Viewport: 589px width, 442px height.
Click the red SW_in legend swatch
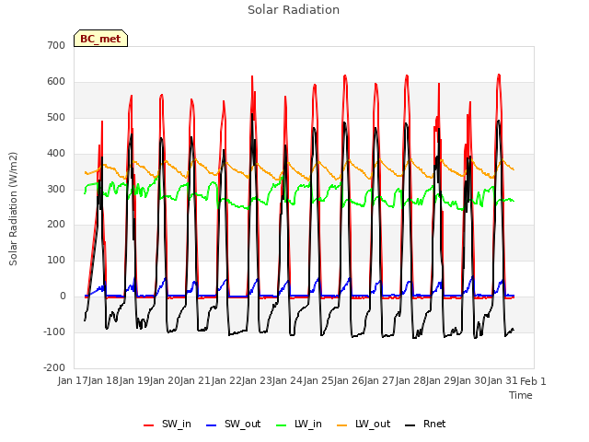(x=149, y=425)
